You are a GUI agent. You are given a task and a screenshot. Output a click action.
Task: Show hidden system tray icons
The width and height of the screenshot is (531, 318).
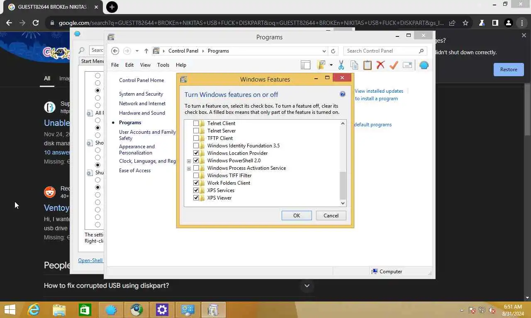(462, 310)
